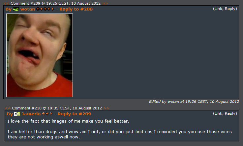
Task: Click the >> arrows after Comment #210
Action: point(106,108)
